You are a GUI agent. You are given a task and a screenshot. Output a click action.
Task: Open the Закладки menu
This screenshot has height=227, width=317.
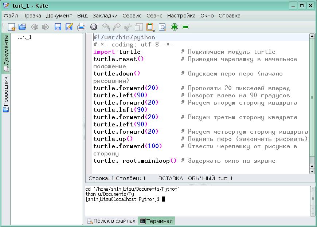(x=105, y=16)
